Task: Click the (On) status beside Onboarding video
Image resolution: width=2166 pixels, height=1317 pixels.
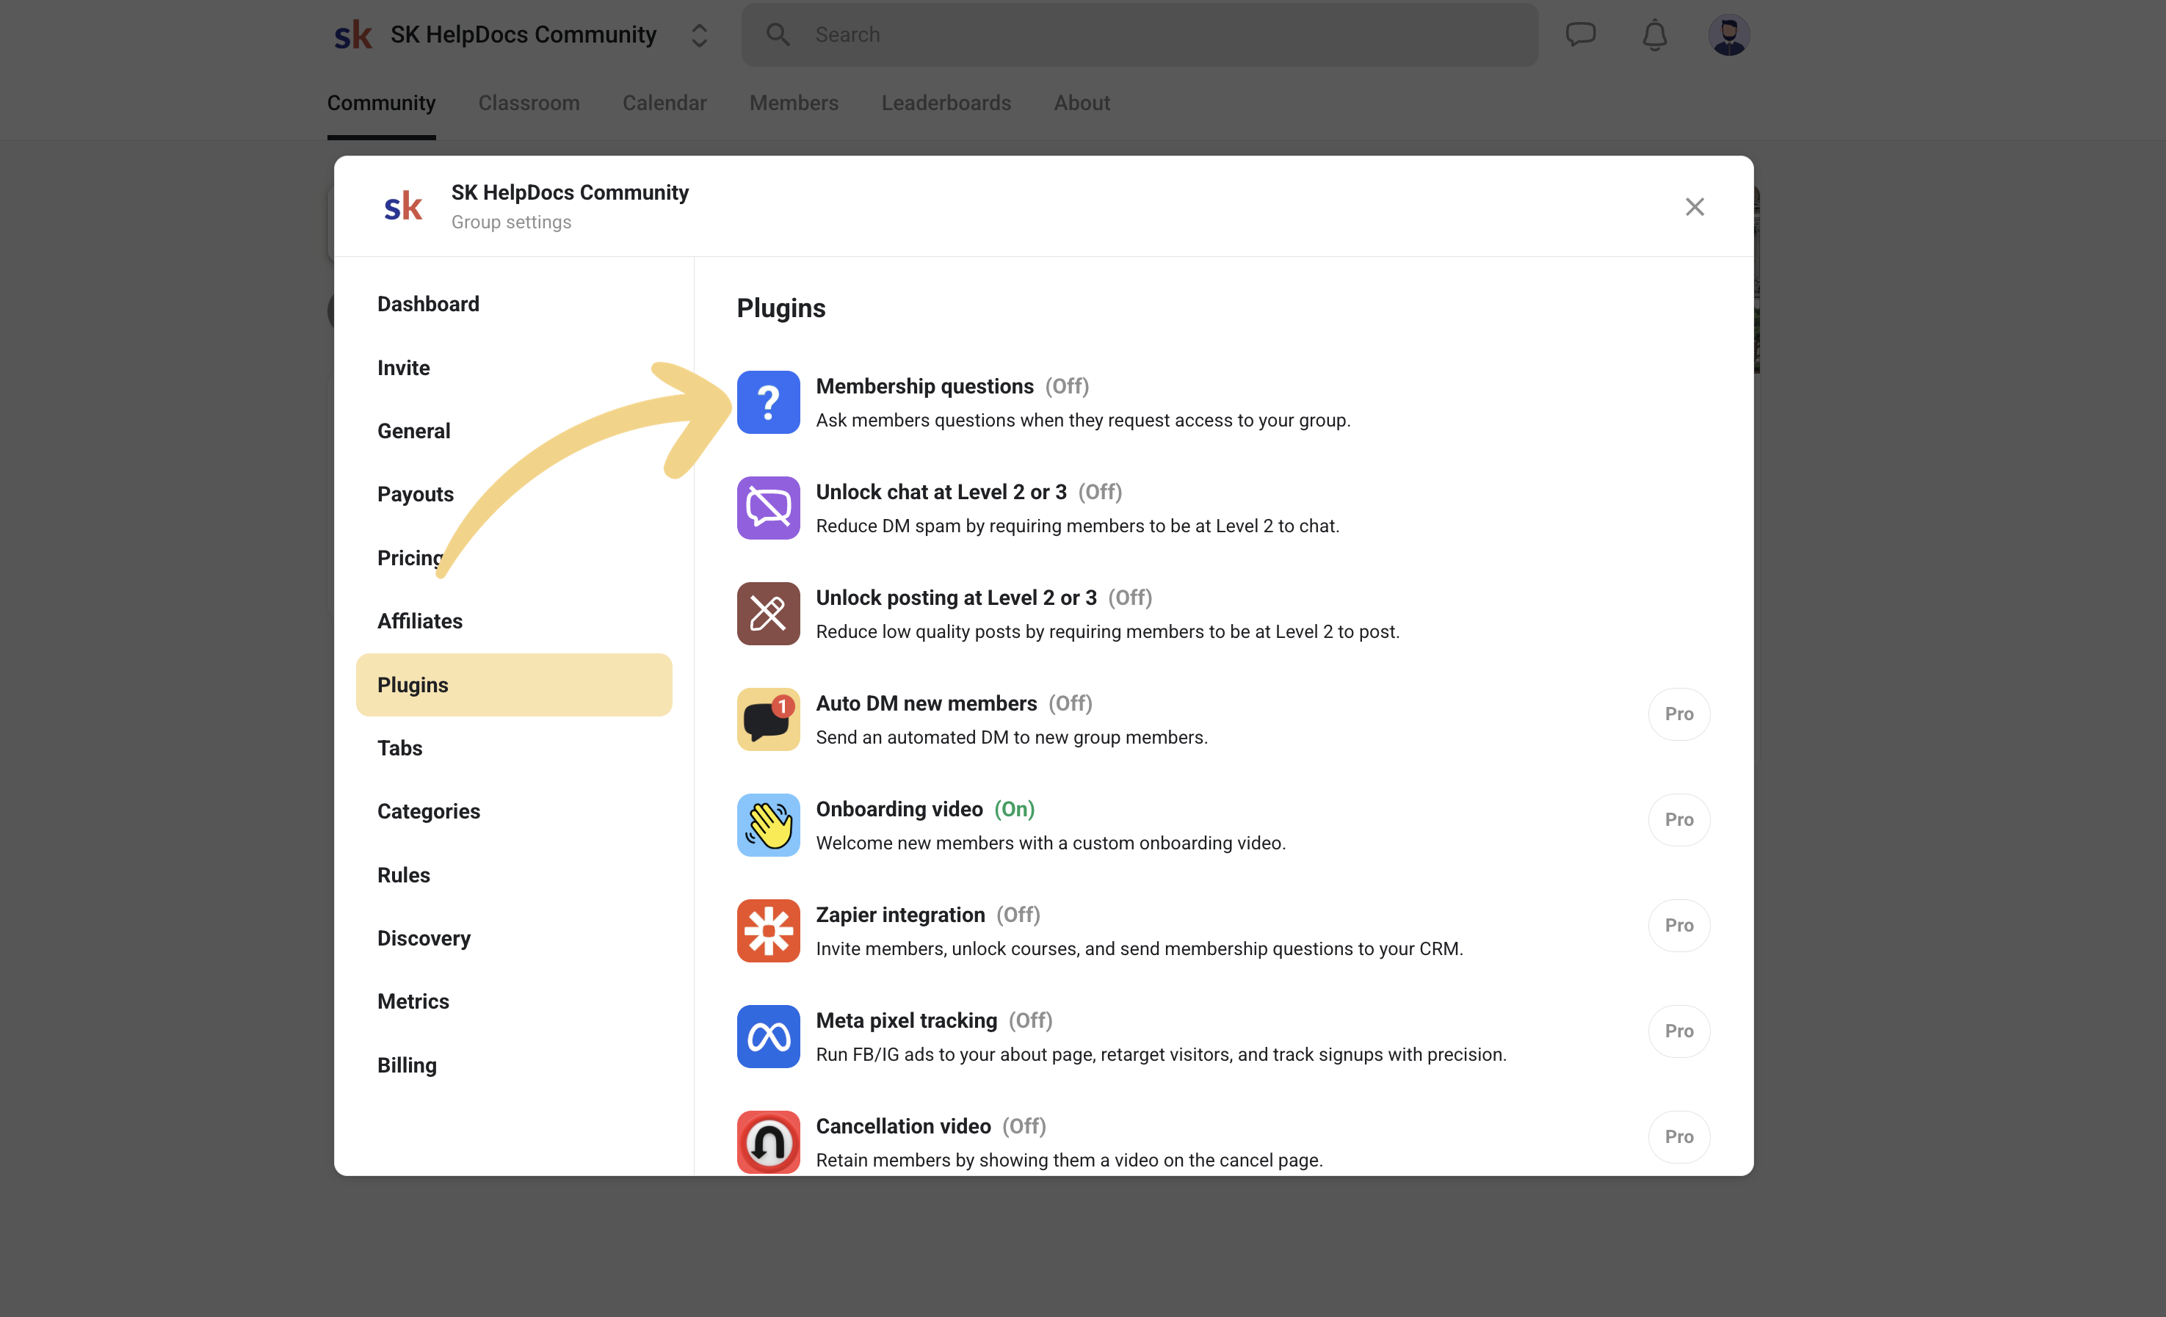Action: pos(1015,809)
